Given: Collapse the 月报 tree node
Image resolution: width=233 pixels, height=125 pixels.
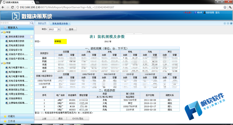Looking at the screenshot, I should tap(1, 63).
